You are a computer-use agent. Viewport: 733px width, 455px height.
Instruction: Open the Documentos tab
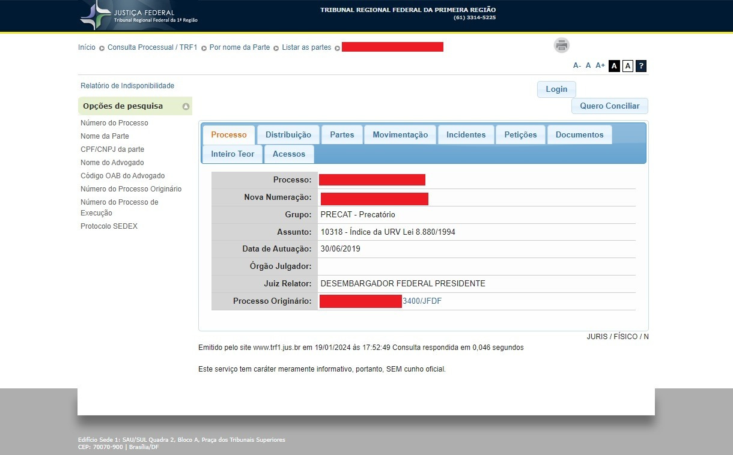tap(579, 135)
